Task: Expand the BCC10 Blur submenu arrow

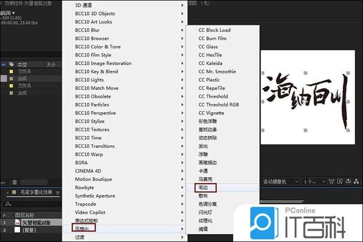Action: point(182,30)
